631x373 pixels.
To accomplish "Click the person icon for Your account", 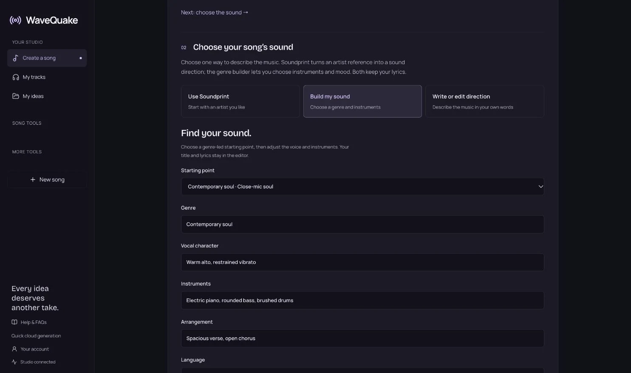I will click(x=14, y=349).
